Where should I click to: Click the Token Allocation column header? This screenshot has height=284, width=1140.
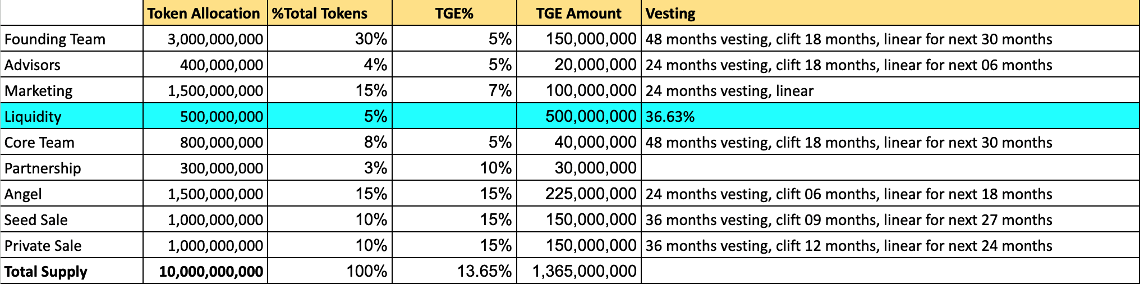click(204, 13)
